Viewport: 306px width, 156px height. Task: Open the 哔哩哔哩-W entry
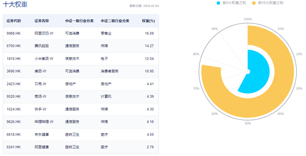(44, 122)
